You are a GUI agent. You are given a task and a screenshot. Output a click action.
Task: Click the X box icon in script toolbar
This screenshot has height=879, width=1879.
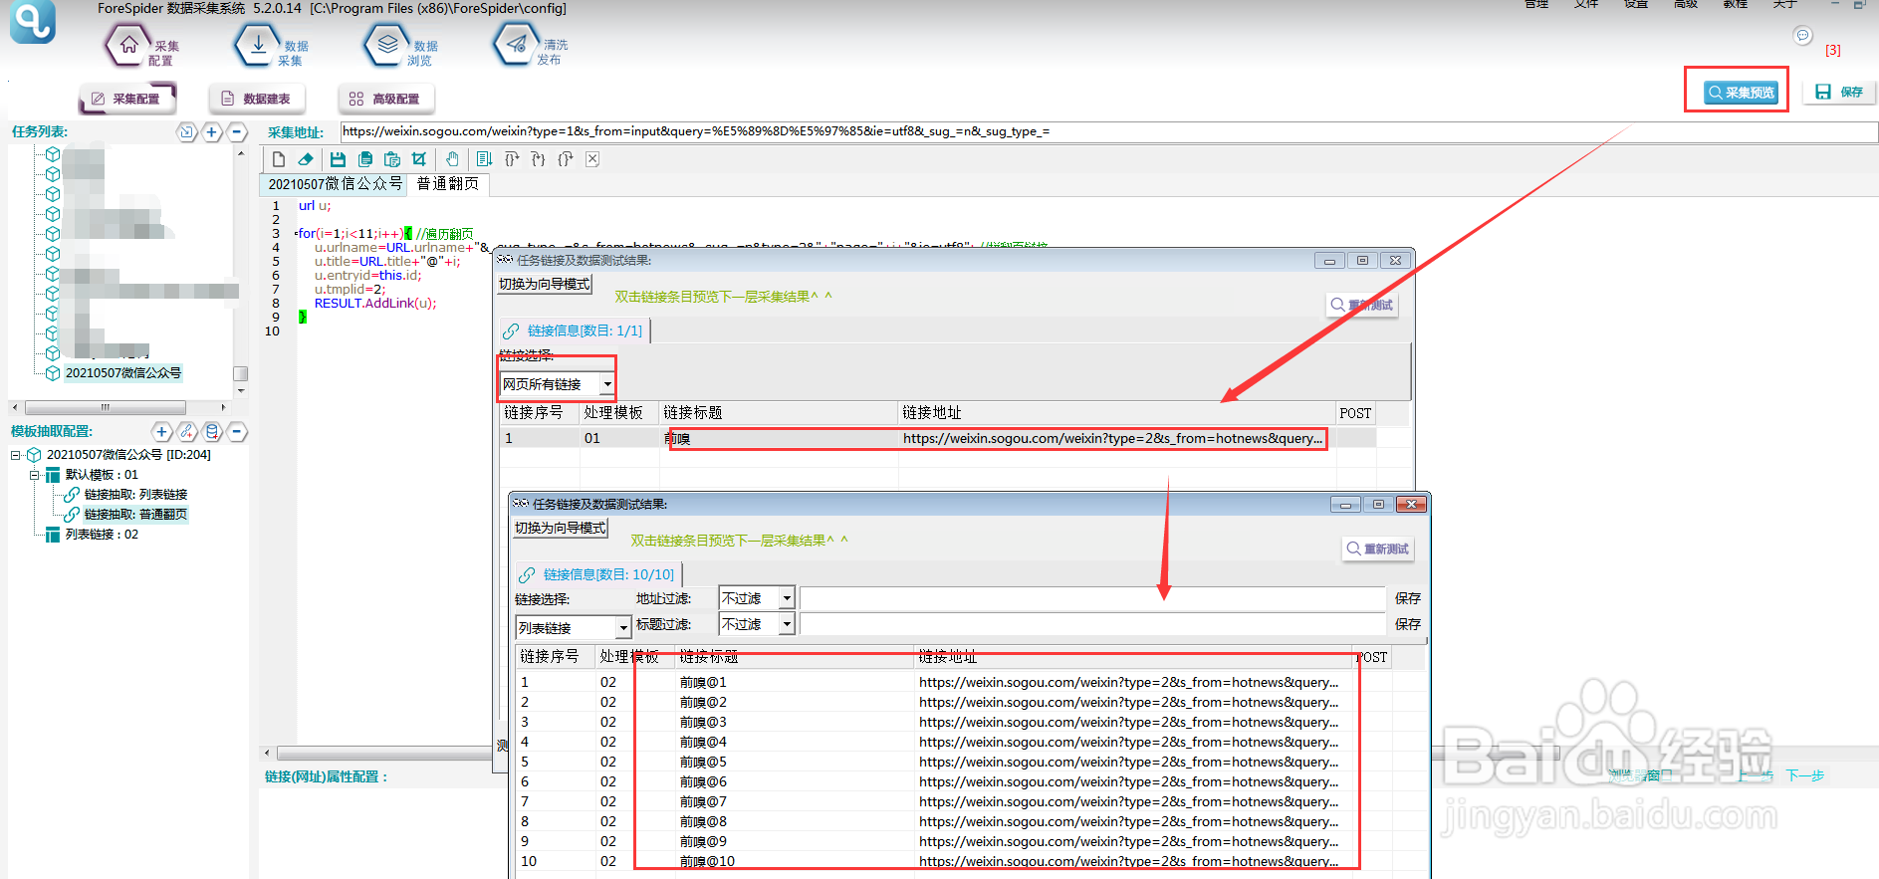pyautogui.click(x=592, y=159)
